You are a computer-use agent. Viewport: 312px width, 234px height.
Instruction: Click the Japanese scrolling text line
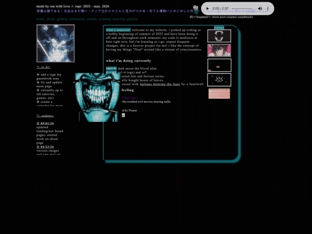coord(114,11)
